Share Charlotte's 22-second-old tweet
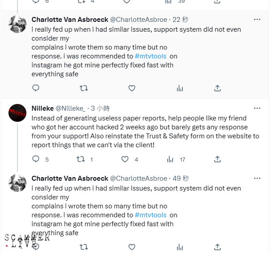 click(x=217, y=88)
